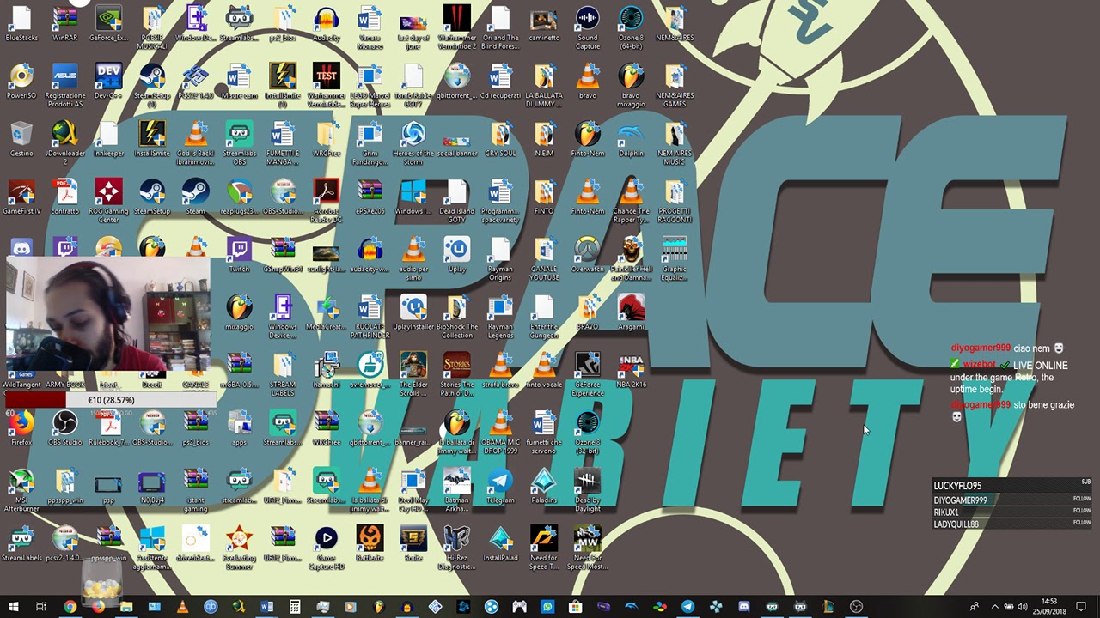The image size is (1100, 618).
Task: Open the BlueStacks desktop shortcut
Action: point(21,23)
